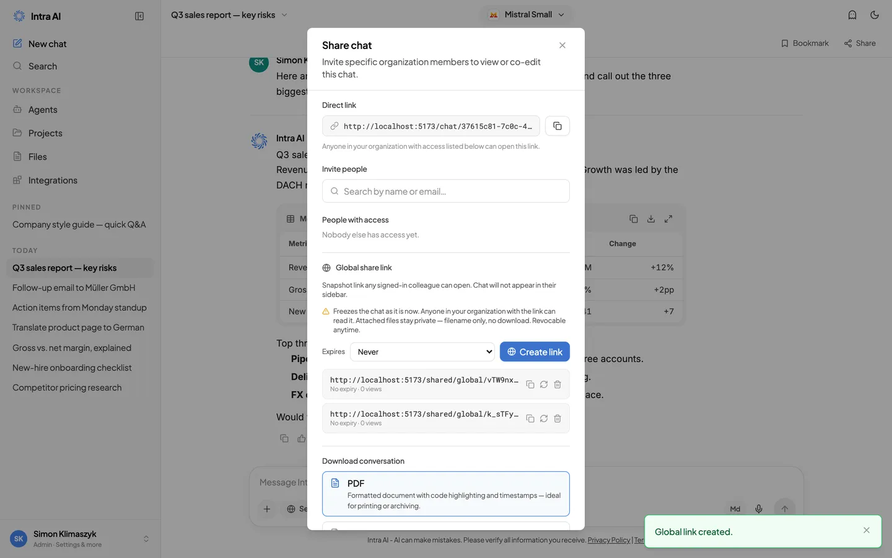Expand the Simon Klimaszyk account menu
The width and height of the screenshot is (892, 558).
pyautogui.click(x=80, y=539)
